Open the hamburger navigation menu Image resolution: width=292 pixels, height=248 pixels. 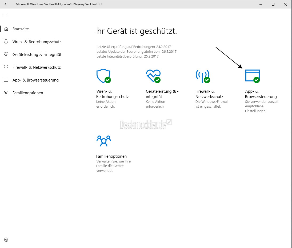[6, 15]
